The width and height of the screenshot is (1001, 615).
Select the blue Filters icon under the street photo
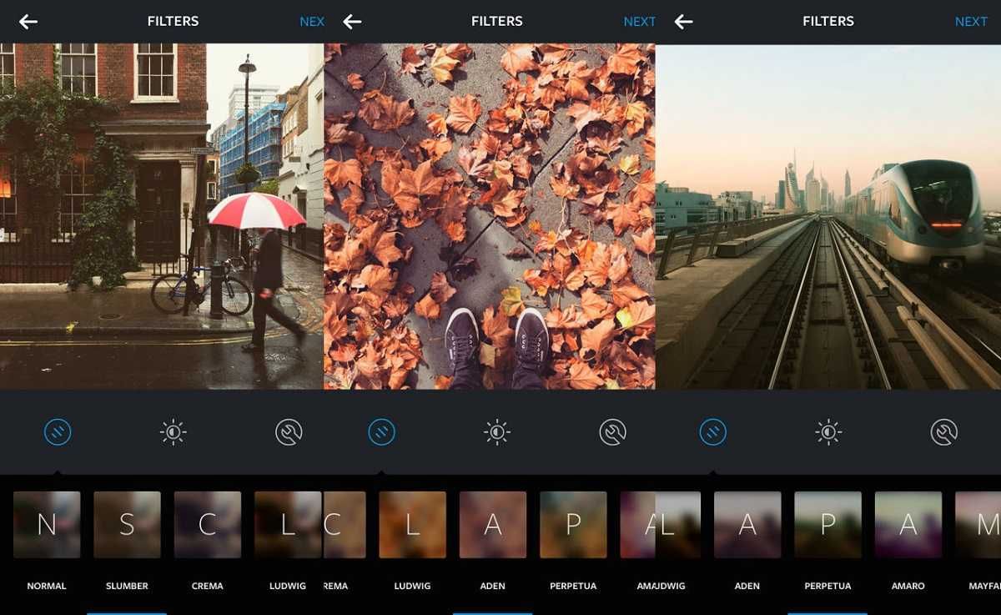pyautogui.click(x=57, y=431)
